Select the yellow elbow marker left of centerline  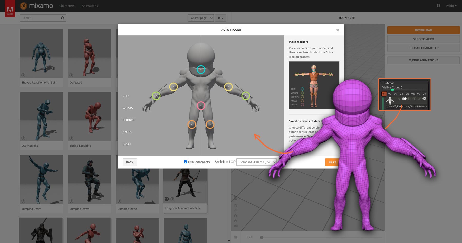pos(174,87)
